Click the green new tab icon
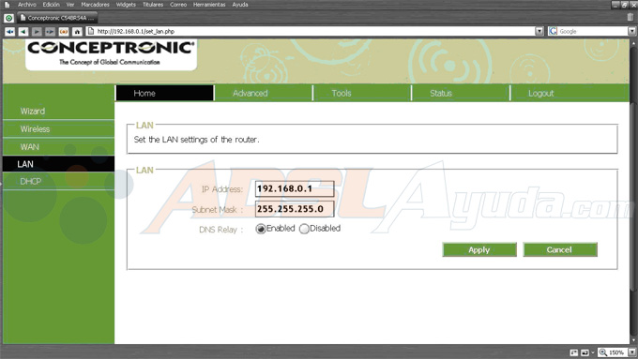The image size is (638, 359). pos(8,19)
